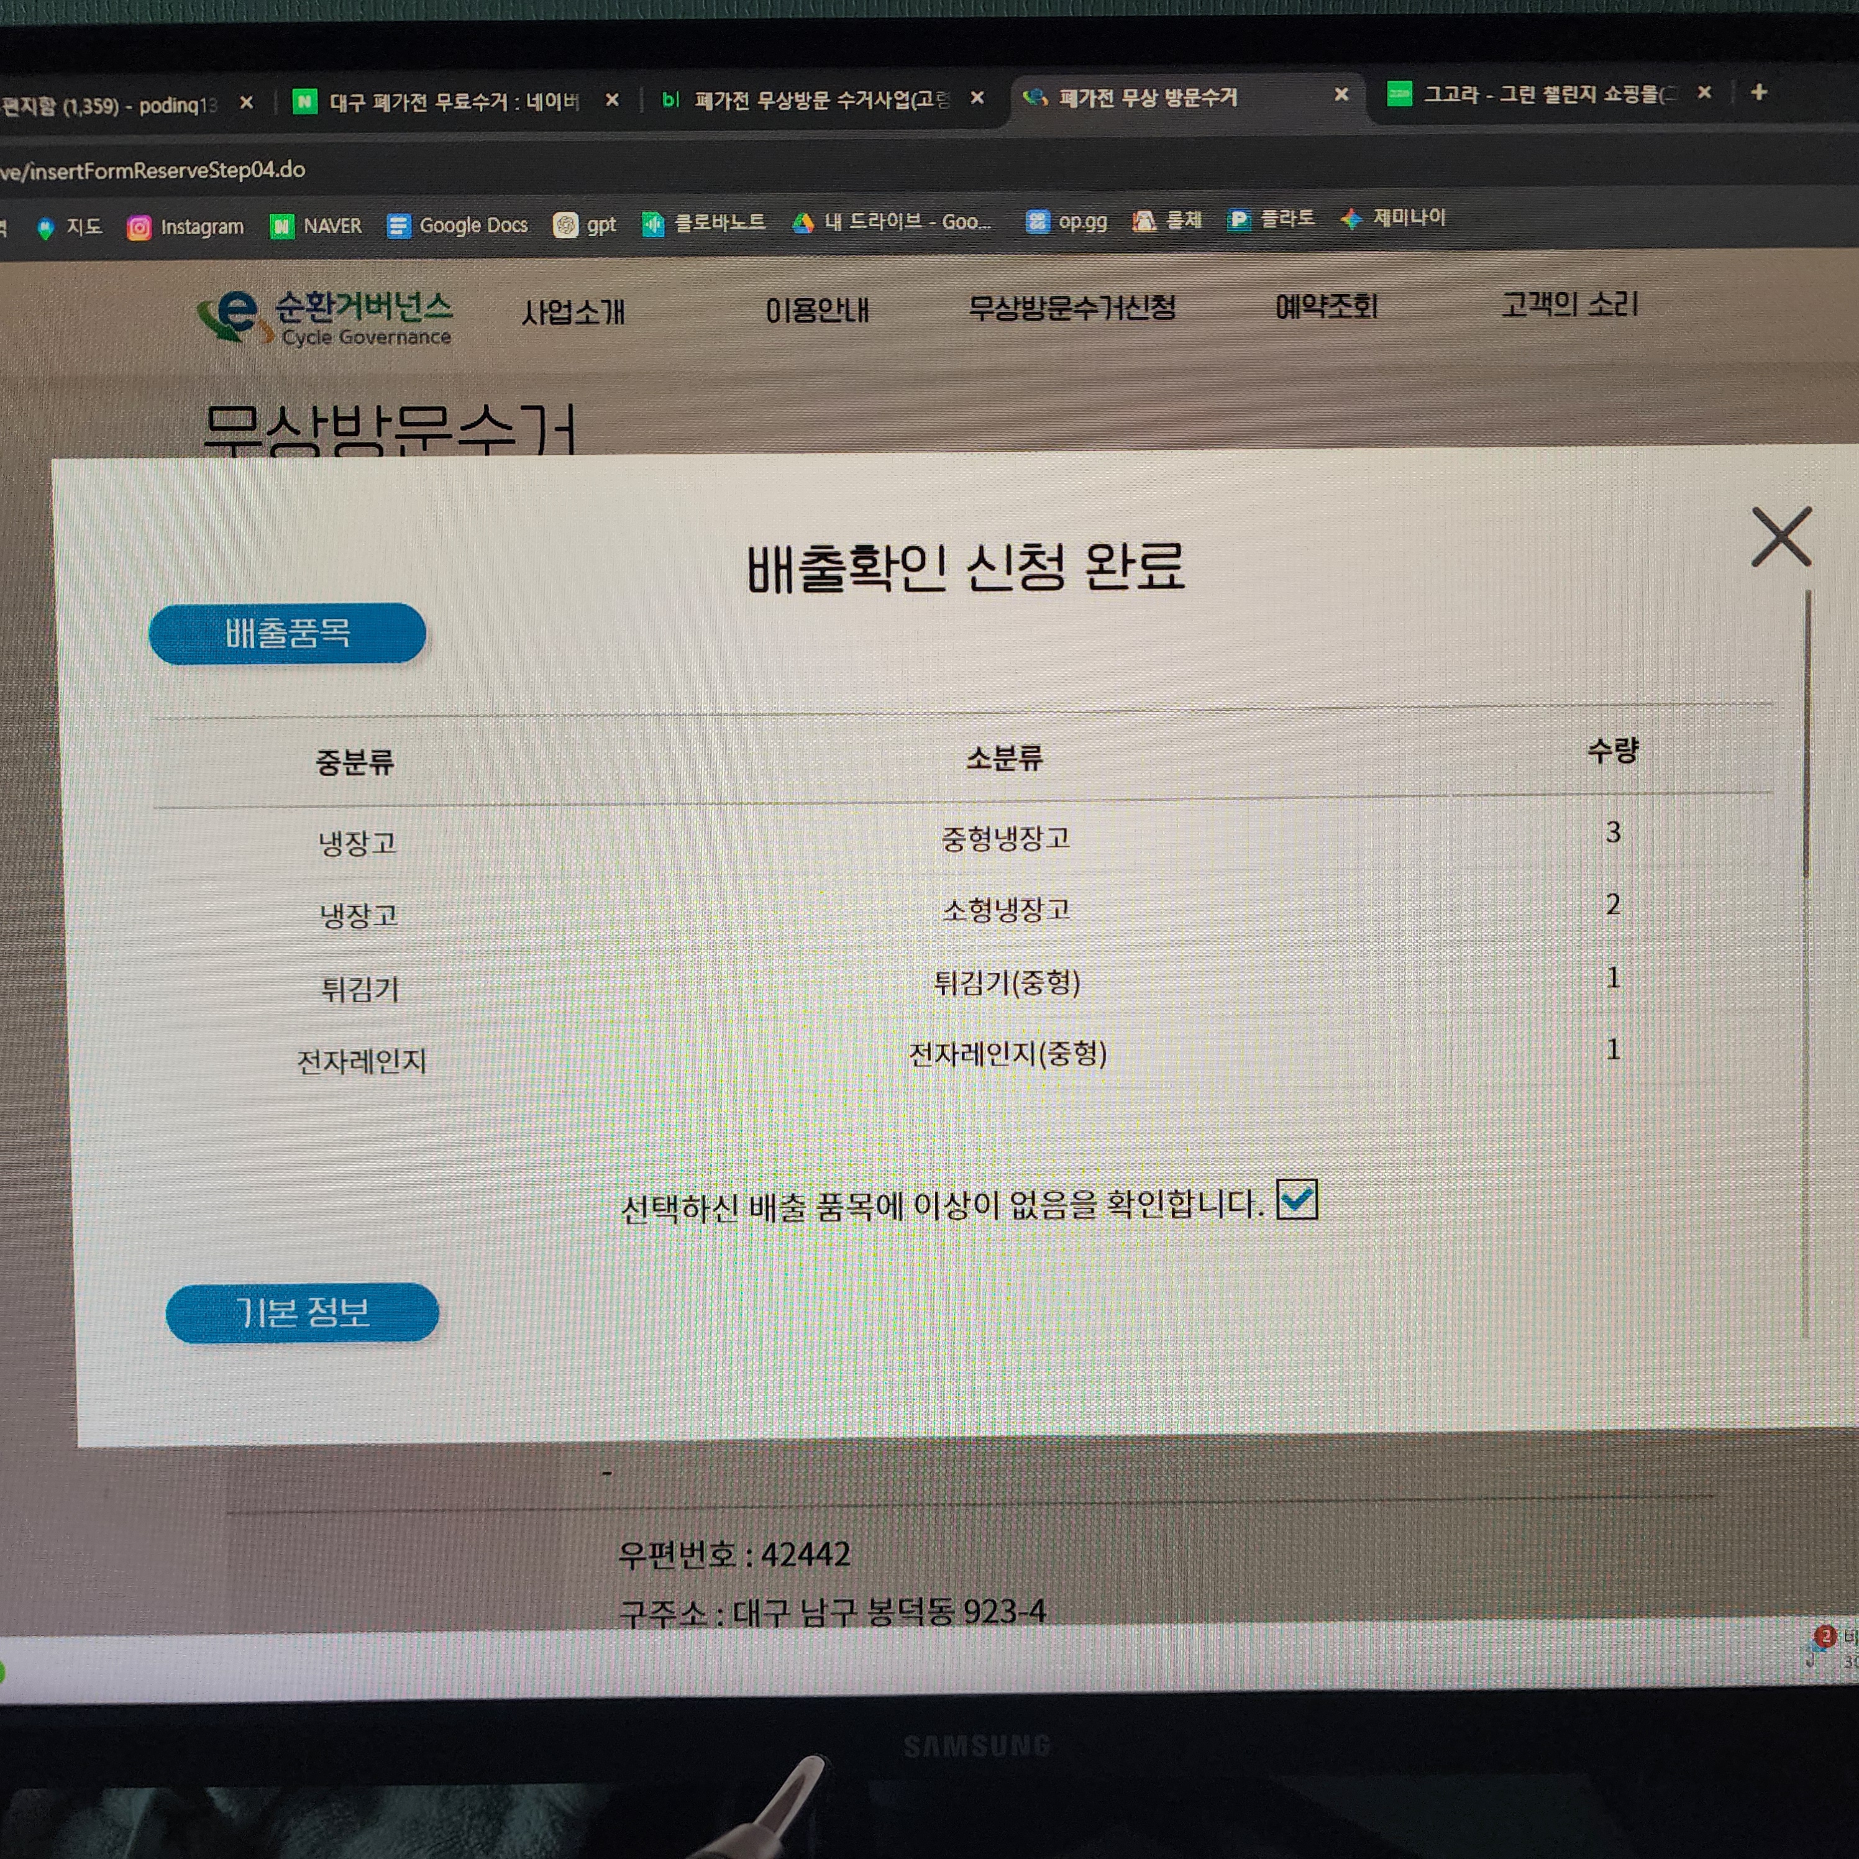This screenshot has width=1859, height=1859.
Task: Click the 배출확인 신청 완료 heading
Action: 965,567
